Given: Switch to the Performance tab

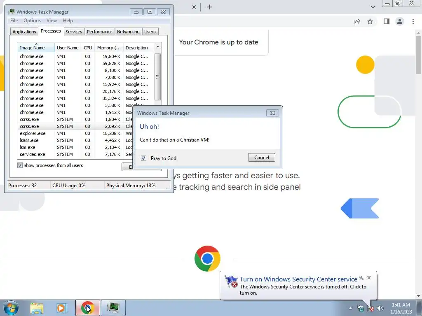Looking at the screenshot, I should (x=99, y=32).
